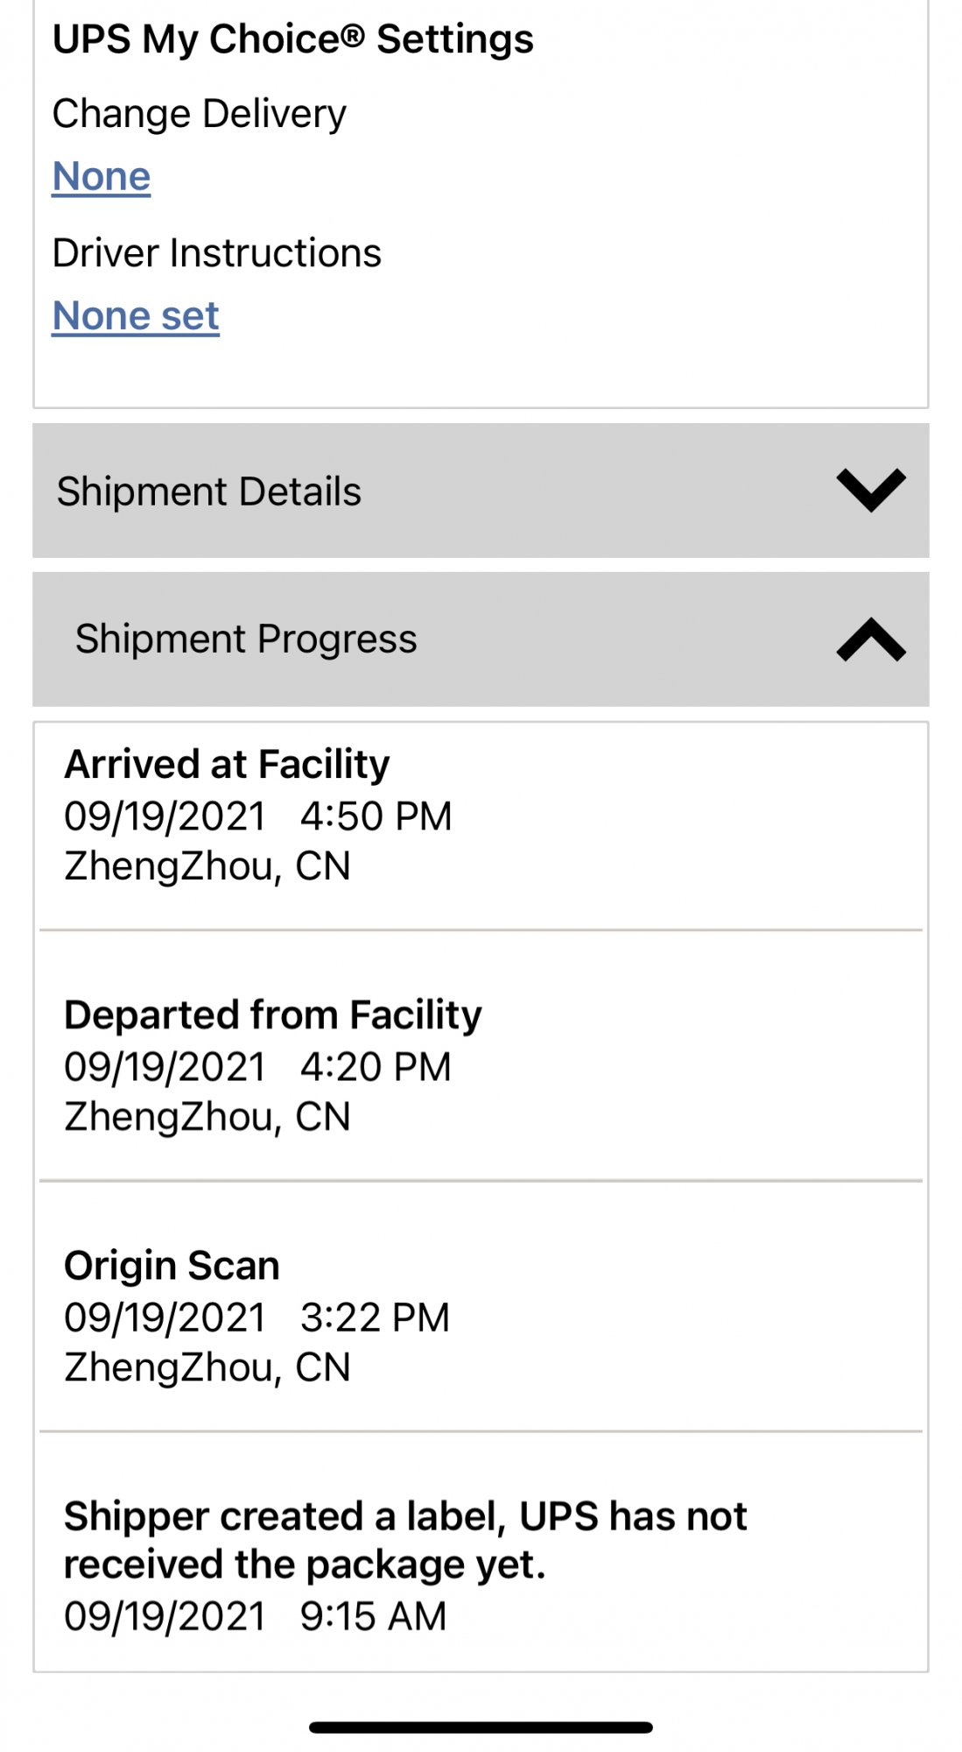Open the Change Delivery 'None' link
This screenshot has width=962, height=1752.
pos(102,177)
